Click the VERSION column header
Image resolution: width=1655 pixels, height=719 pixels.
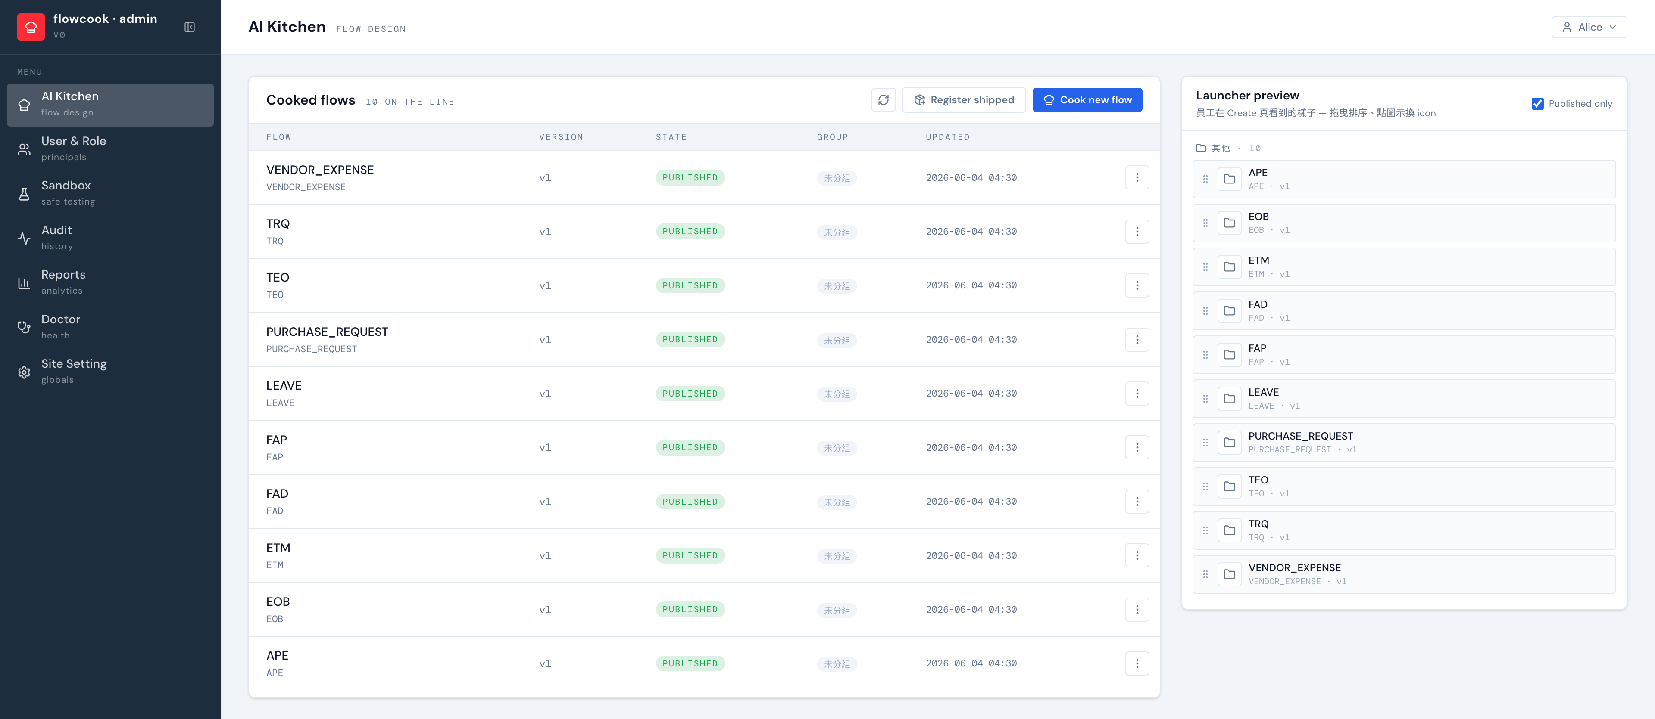click(561, 137)
